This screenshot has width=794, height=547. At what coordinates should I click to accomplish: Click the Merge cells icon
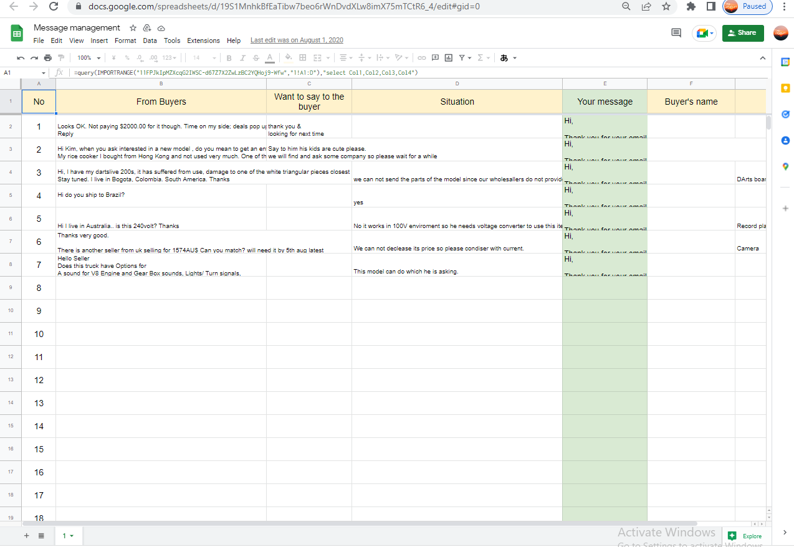(x=317, y=58)
